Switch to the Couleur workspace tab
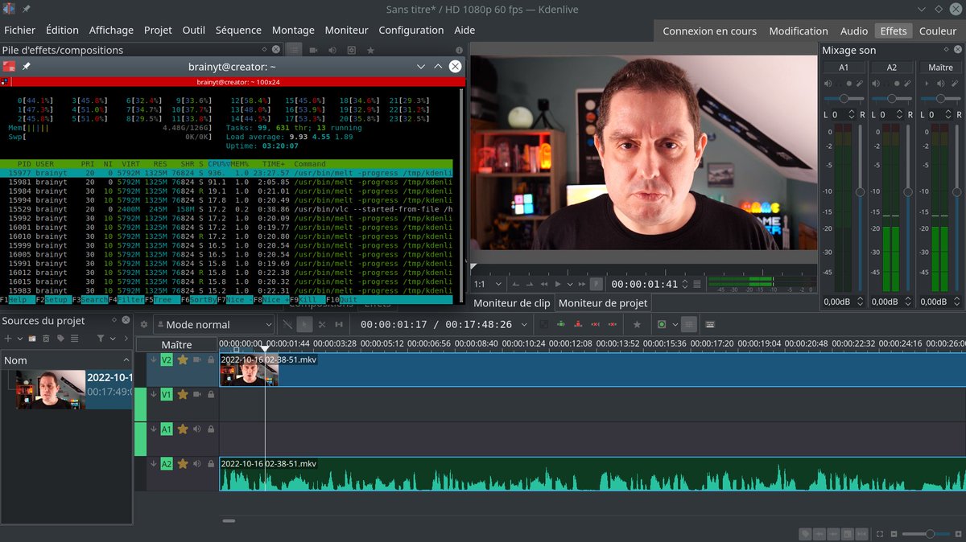Image resolution: width=966 pixels, height=542 pixels. tap(938, 31)
